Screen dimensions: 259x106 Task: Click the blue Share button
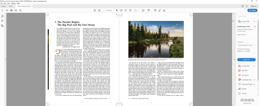click(252, 10)
